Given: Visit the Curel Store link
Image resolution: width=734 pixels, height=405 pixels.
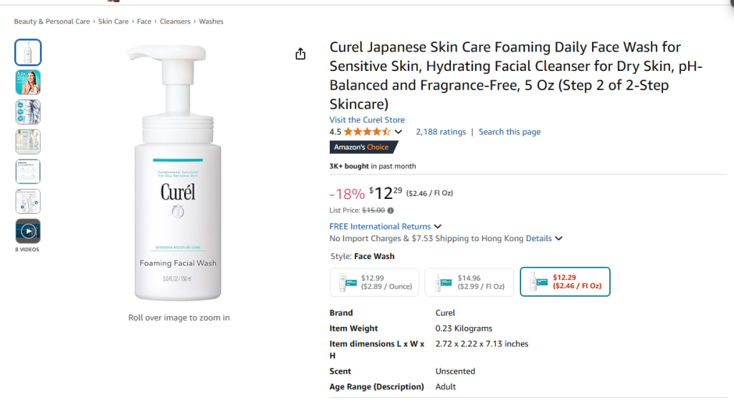Looking at the screenshot, I should (367, 120).
